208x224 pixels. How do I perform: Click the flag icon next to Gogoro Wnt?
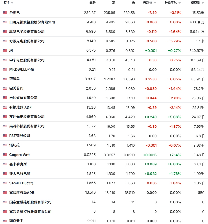coord(5,155)
